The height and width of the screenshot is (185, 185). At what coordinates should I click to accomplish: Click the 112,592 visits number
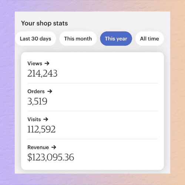pos(41,129)
